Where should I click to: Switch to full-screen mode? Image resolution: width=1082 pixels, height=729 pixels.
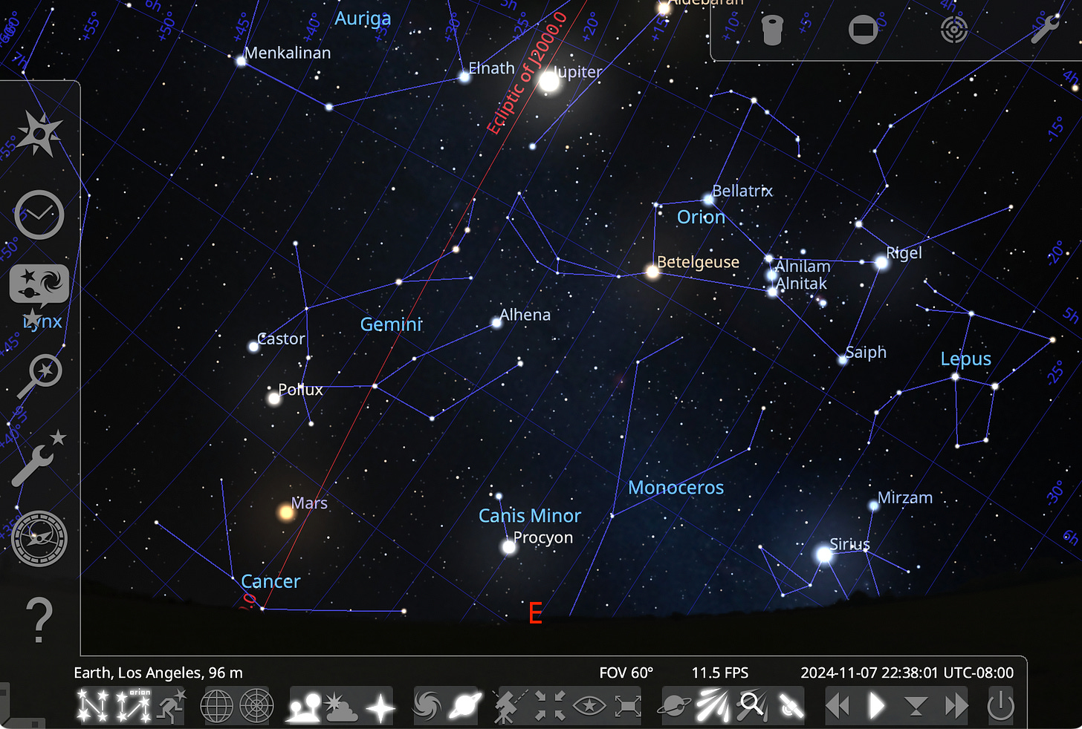tap(628, 706)
